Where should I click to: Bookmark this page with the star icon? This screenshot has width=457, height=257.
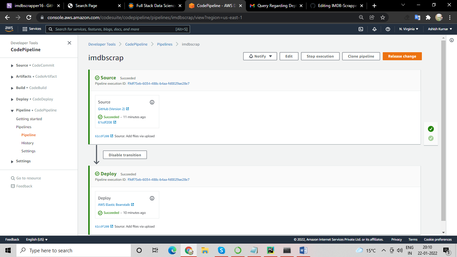click(383, 17)
